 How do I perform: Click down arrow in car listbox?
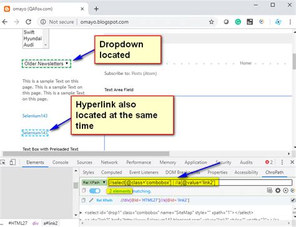pos(46,45)
